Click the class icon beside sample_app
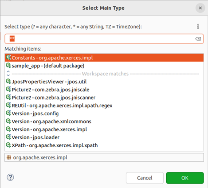Screen dimensions: 208x188 click(x=8, y=65)
